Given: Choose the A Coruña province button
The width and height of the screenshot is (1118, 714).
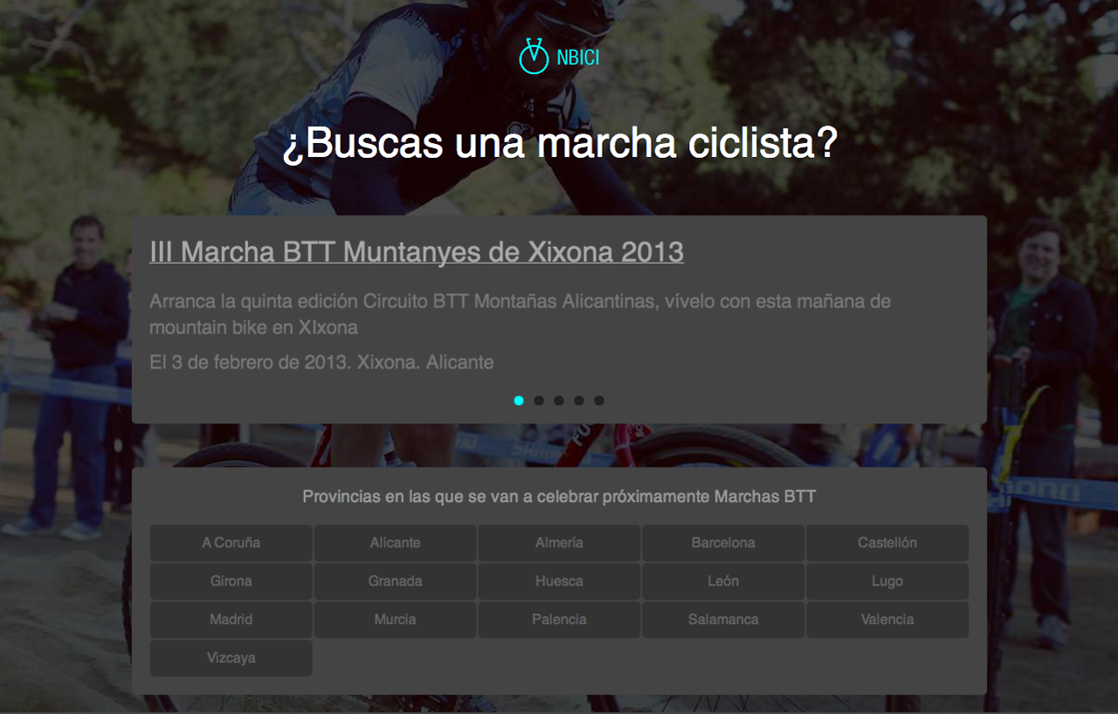Looking at the screenshot, I should 231,543.
